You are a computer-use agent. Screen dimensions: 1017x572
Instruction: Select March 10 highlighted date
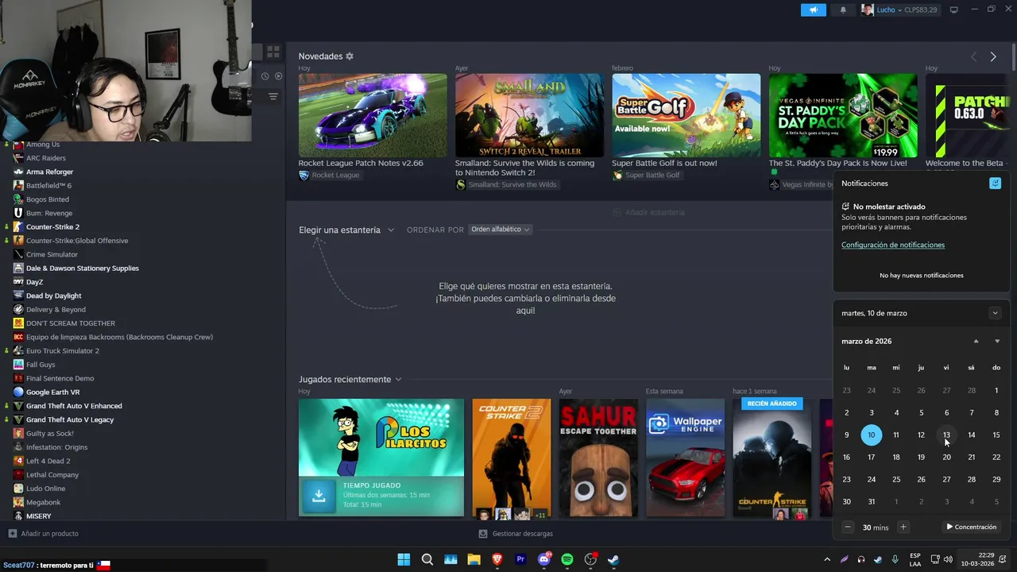pos(872,435)
